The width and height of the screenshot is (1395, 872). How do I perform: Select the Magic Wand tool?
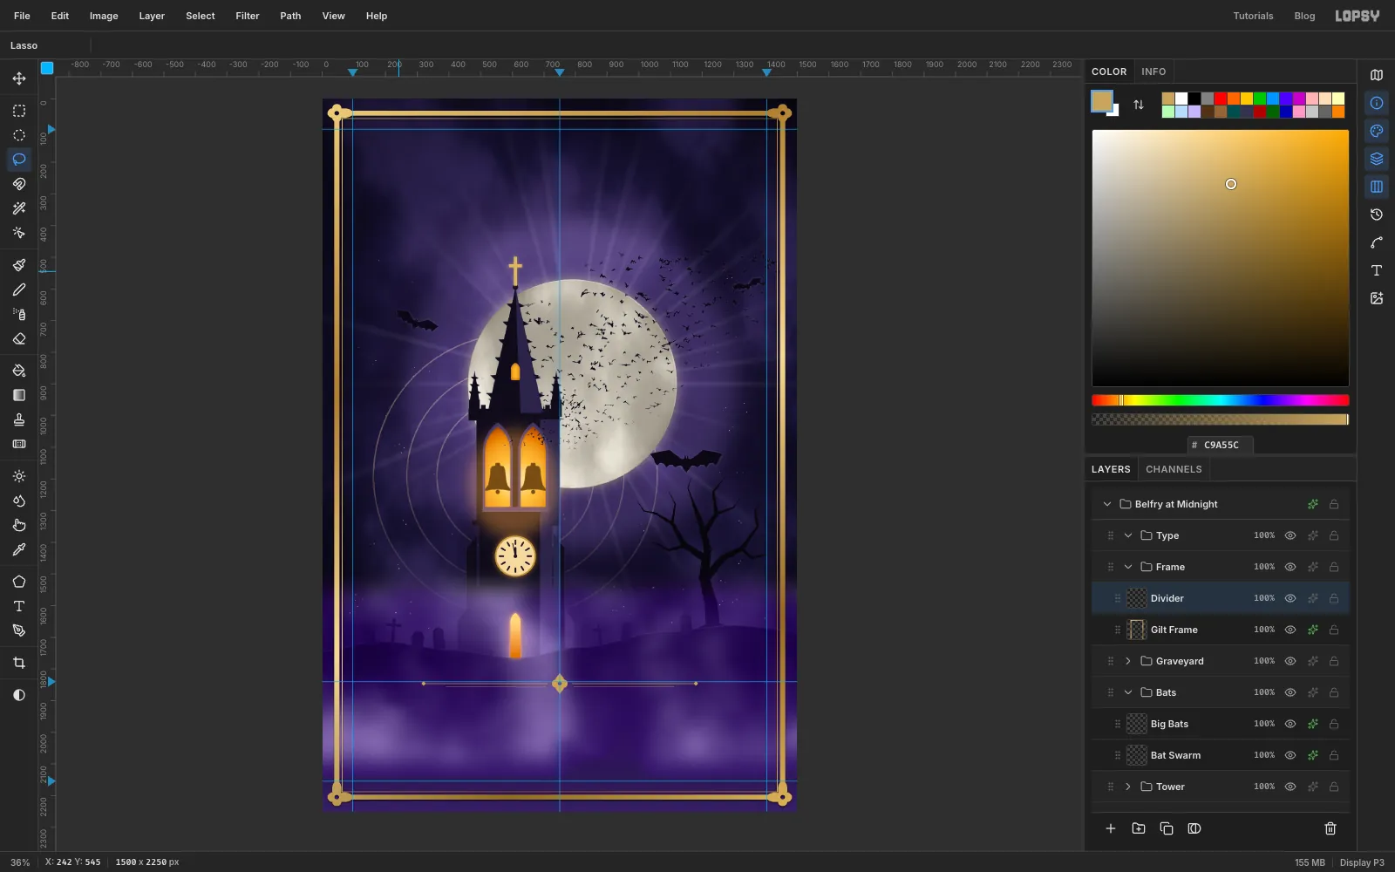19,208
